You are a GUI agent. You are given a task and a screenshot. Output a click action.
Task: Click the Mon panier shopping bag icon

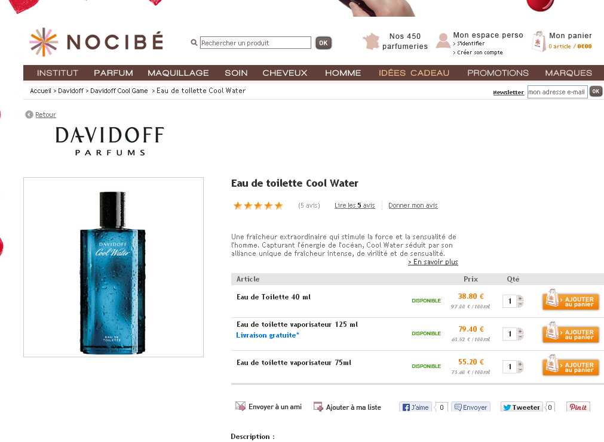point(538,41)
